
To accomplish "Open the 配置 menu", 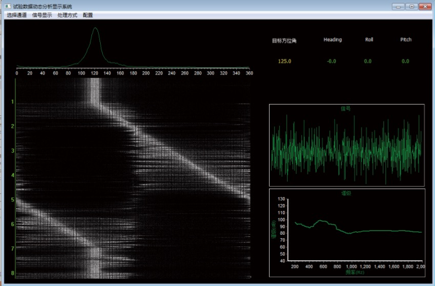I will (x=88, y=15).
